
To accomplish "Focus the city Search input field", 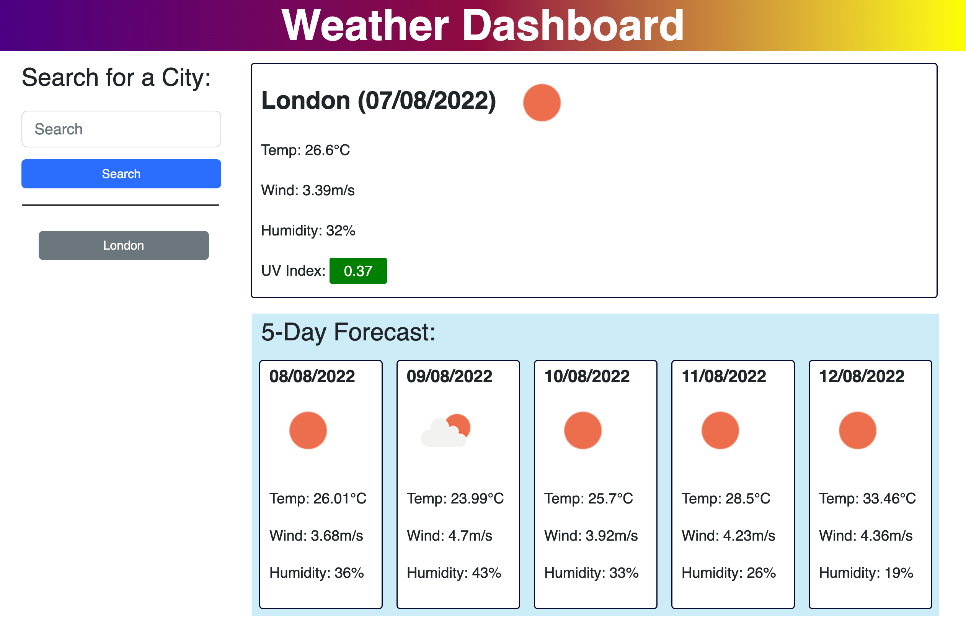I will [121, 129].
